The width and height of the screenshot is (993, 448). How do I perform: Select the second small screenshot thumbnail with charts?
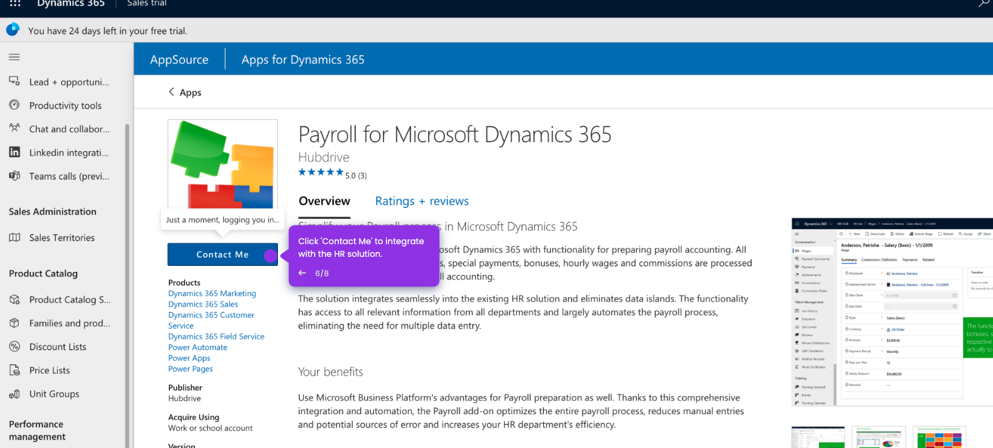(x=879, y=437)
